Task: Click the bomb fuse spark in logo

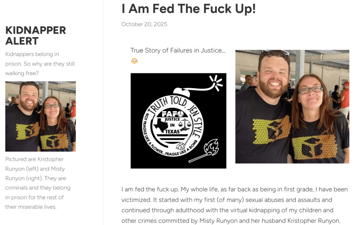Action: 216,83
